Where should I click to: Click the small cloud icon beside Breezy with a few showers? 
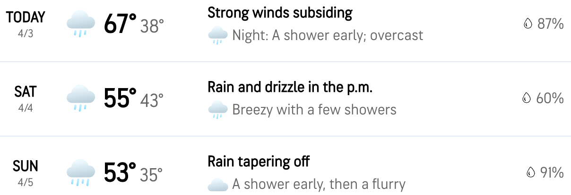click(217, 110)
